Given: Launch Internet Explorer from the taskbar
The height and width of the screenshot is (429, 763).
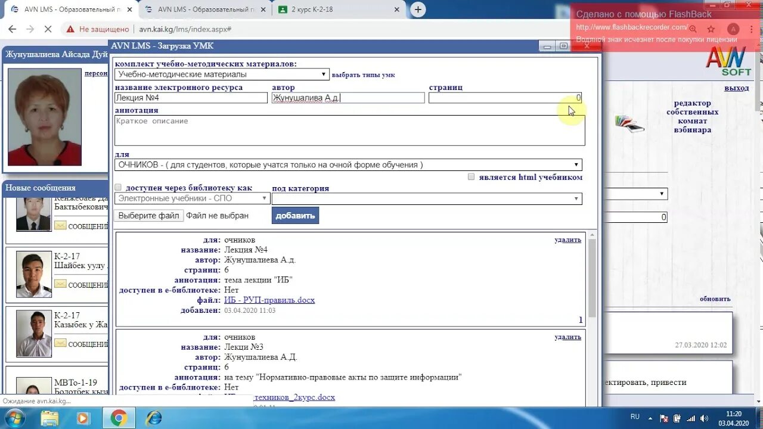Looking at the screenshot, I should click(x=154, y=418).
